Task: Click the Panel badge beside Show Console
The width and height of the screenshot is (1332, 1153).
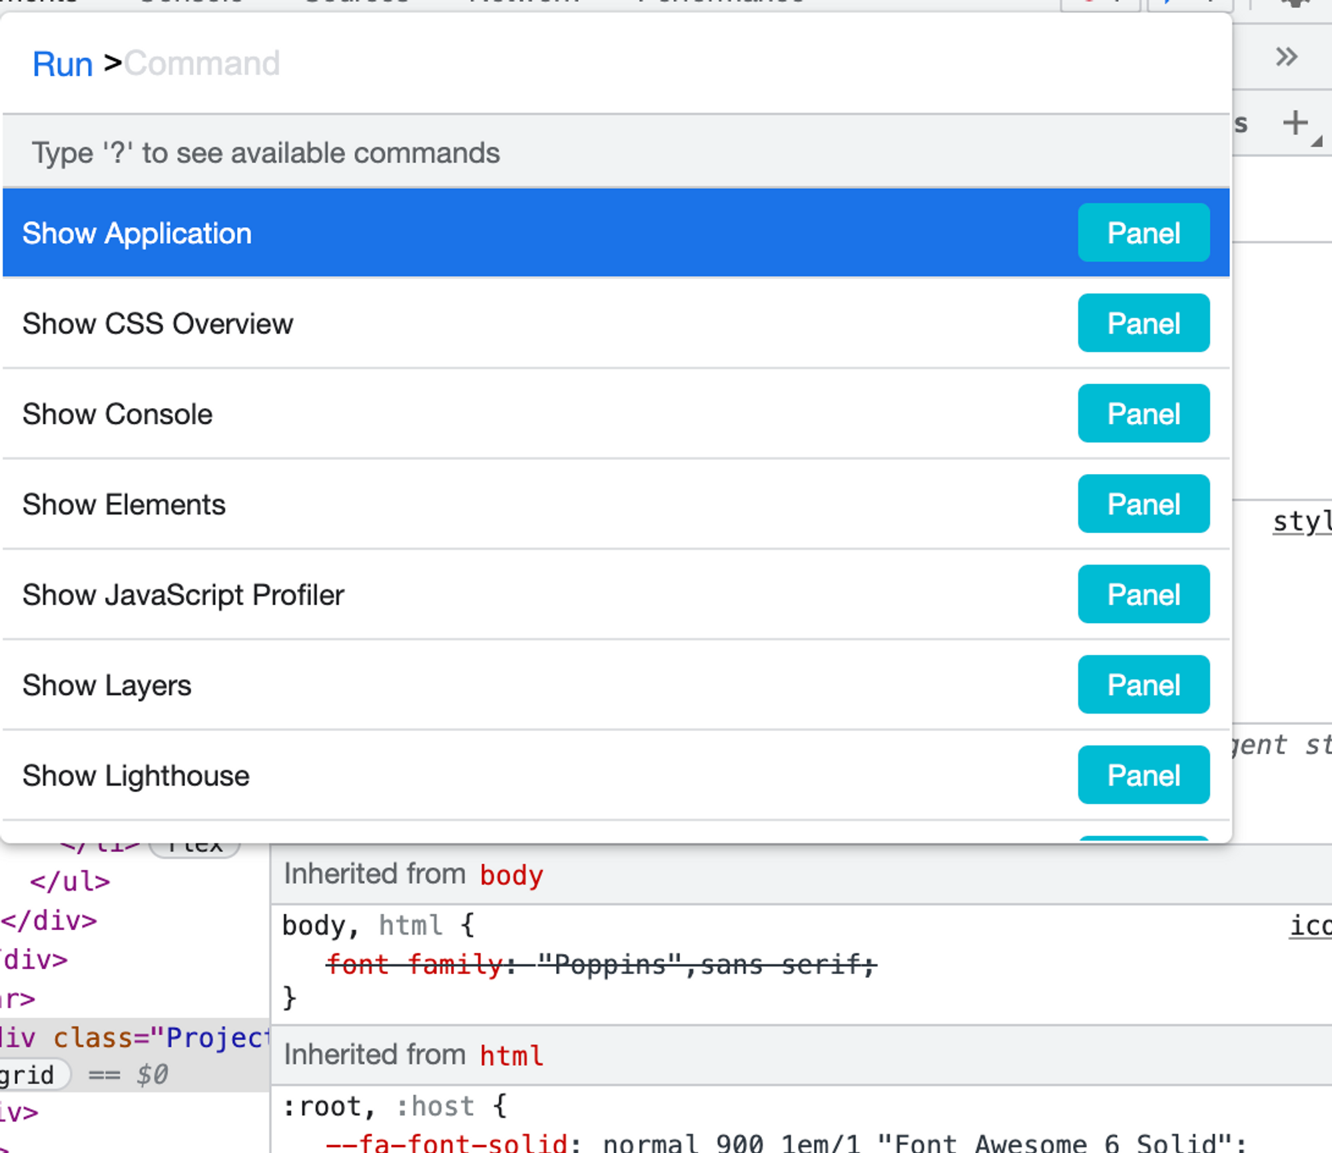Action: 1143,414
